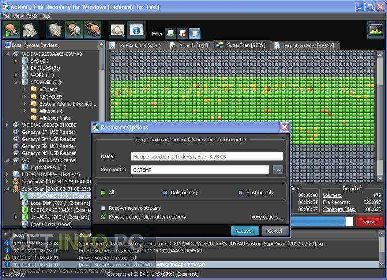Enable Recover named streams checkbox
The width and height of the screenshot is (387, 280).
[103, 208]
